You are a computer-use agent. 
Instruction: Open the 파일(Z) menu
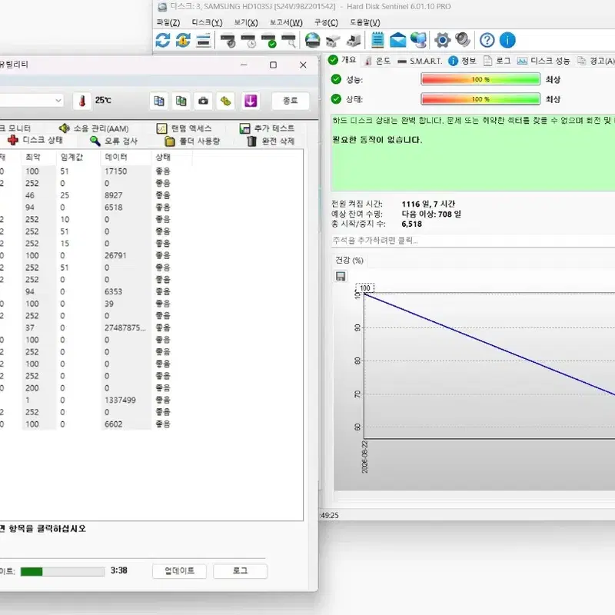pos(168,22)
